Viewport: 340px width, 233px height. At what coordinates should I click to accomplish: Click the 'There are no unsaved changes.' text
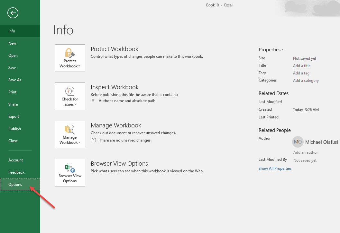(125, 140)
